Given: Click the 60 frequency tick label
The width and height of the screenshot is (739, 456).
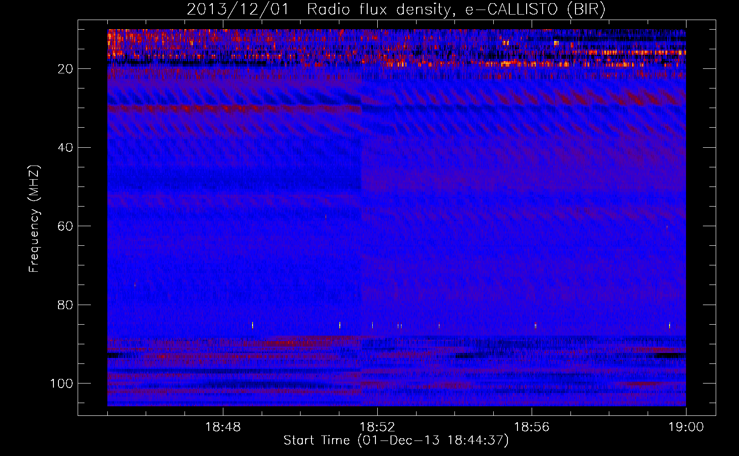Looking at the screenshot, I should tap(66, 226).
